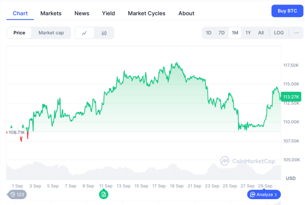305x205 pixels.
Task: Switch to the News tab
Action: (x=82, y=13)
